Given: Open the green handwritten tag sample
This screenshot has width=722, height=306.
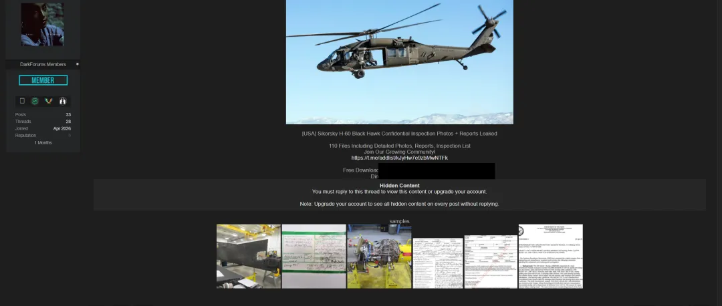Looking at the screenshot, I should pos(314,257).
